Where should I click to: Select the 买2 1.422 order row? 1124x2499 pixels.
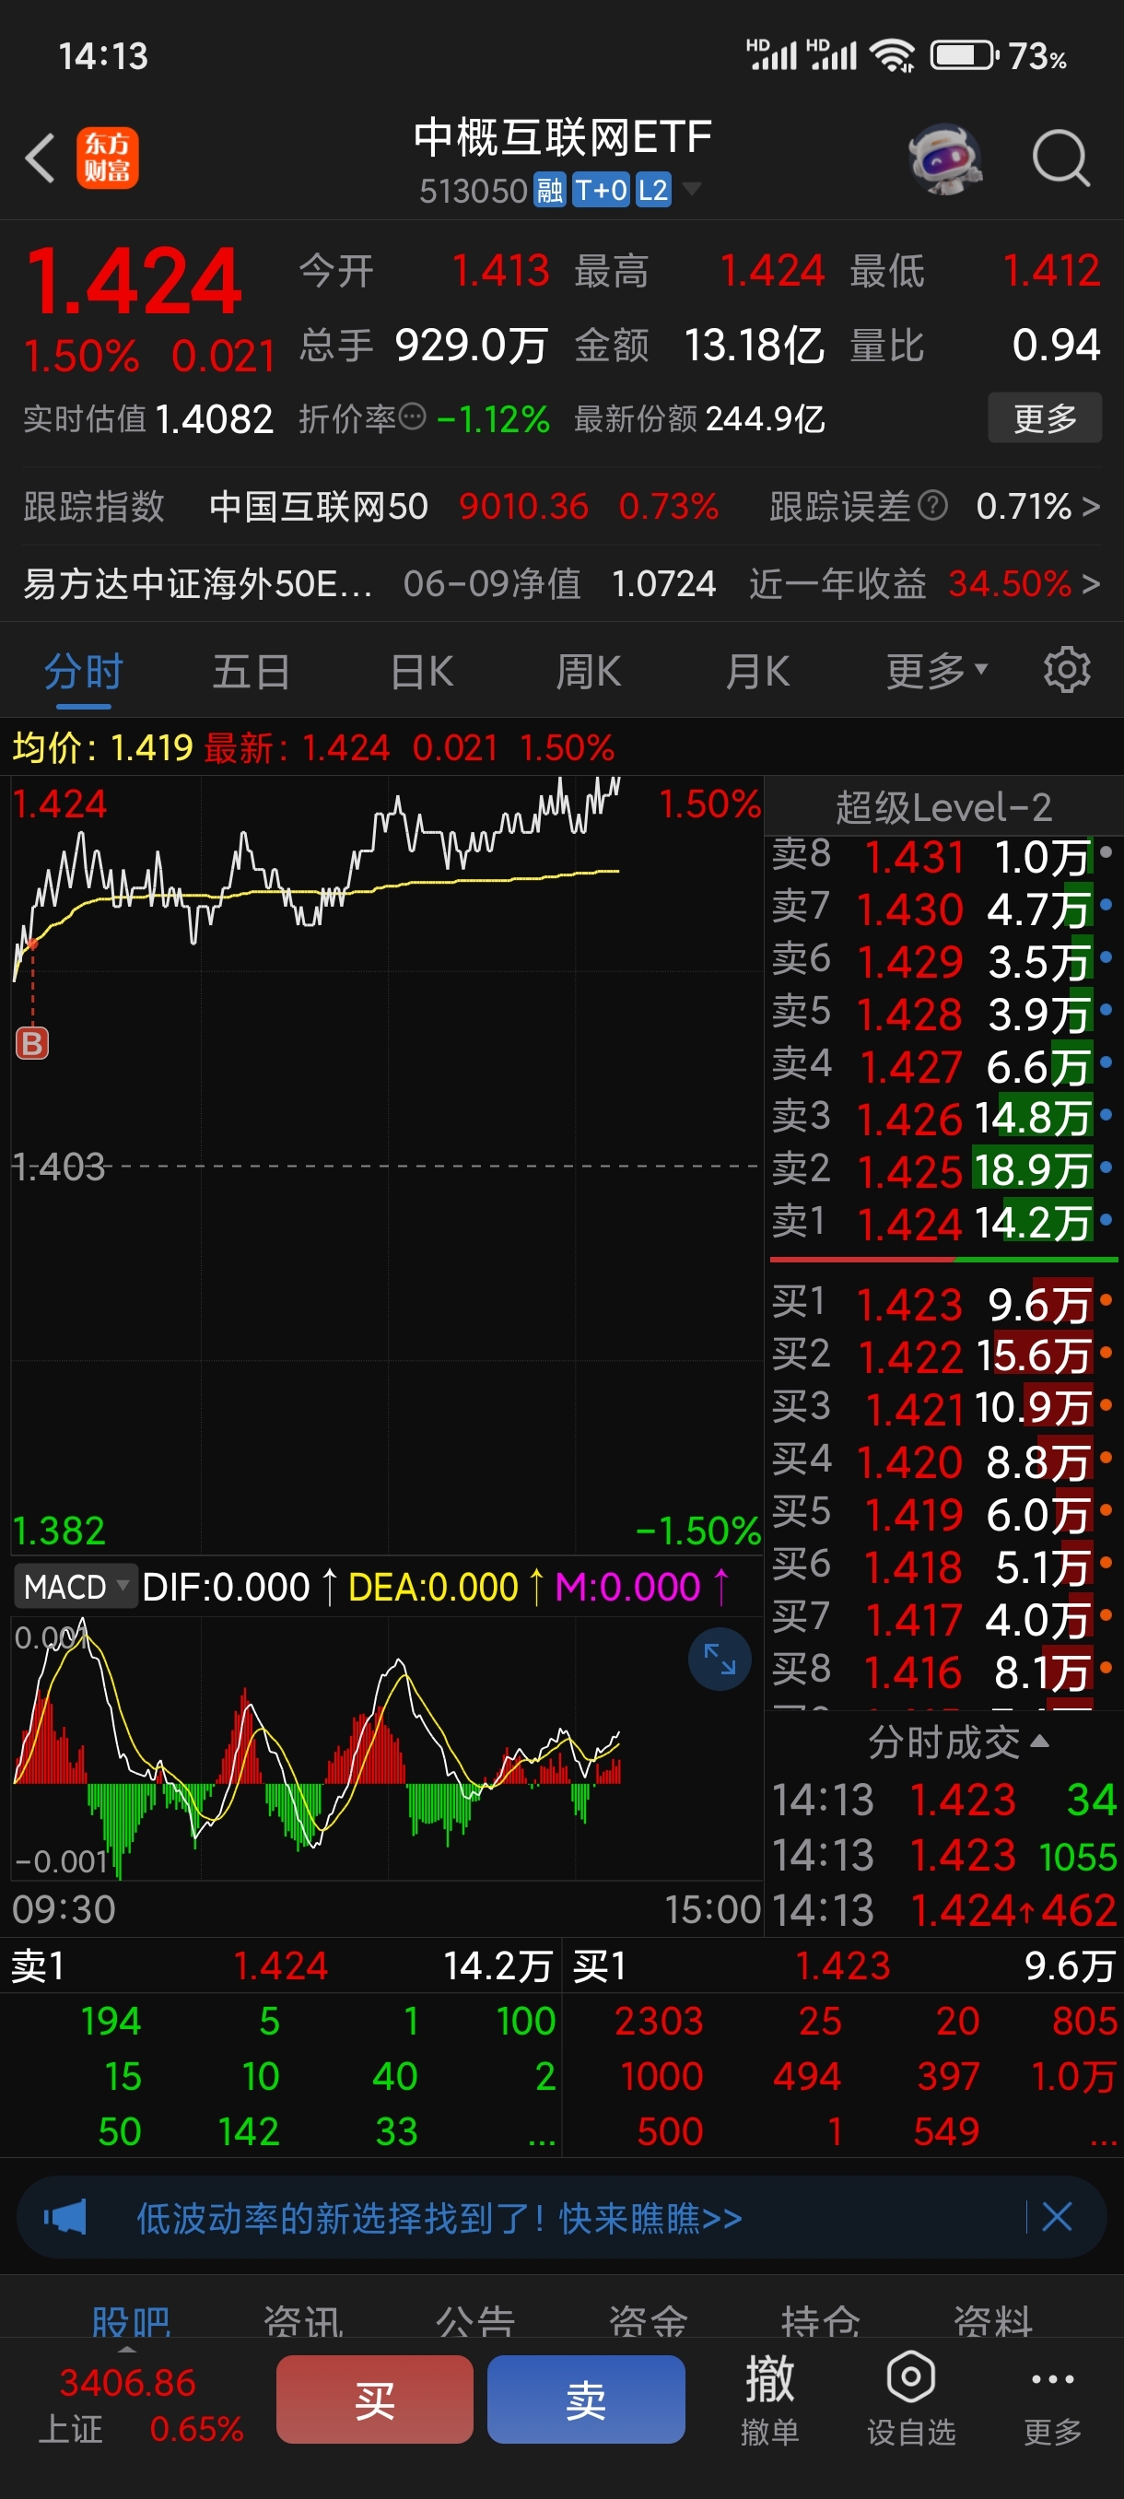pyautogui.click(x=943, y=1355)
